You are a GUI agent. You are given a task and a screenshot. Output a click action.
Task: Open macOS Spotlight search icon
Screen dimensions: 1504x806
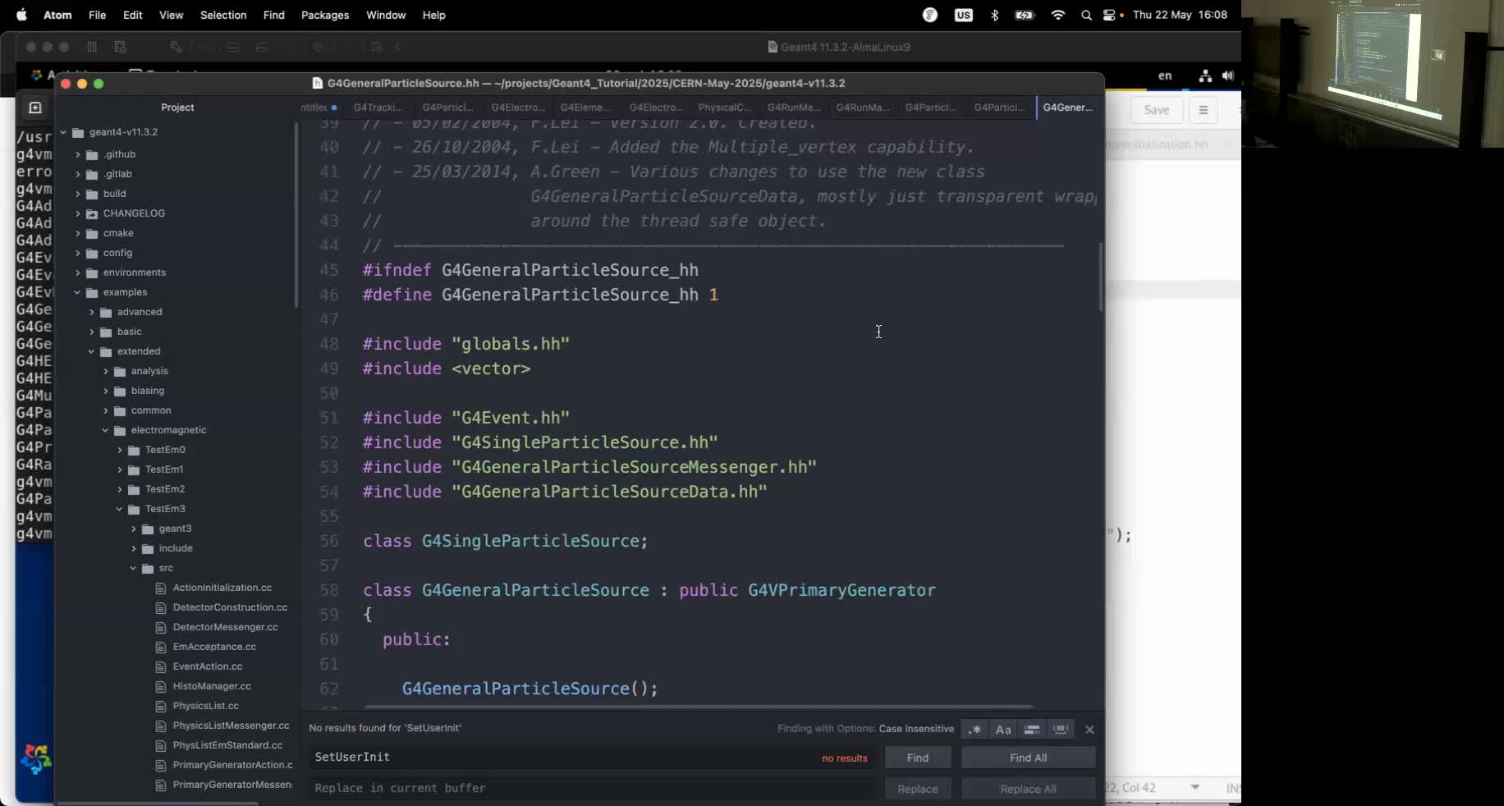pos(1086,15)
